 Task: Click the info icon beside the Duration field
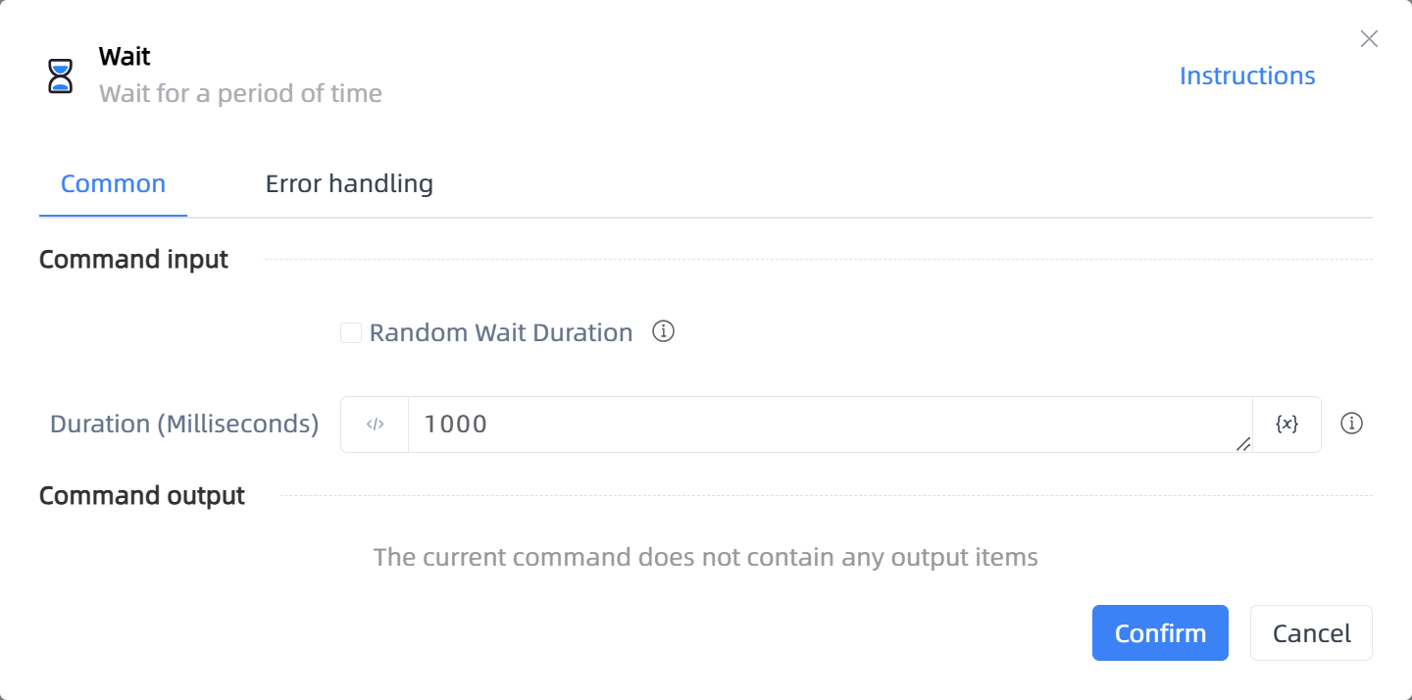[1352, 425]
